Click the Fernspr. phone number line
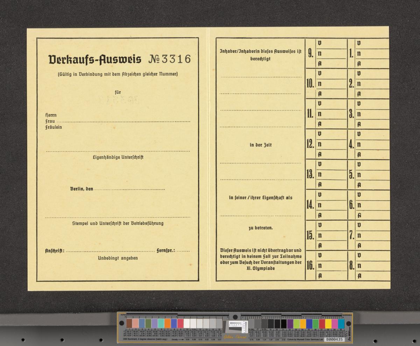 [183, 251]
